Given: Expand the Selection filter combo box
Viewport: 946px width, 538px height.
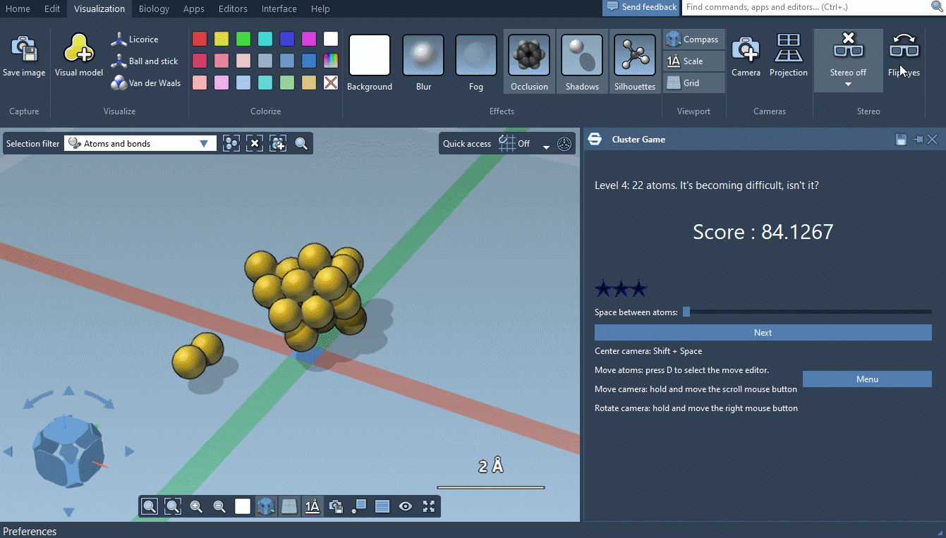Looking at the screenshot, I should 204,144.
